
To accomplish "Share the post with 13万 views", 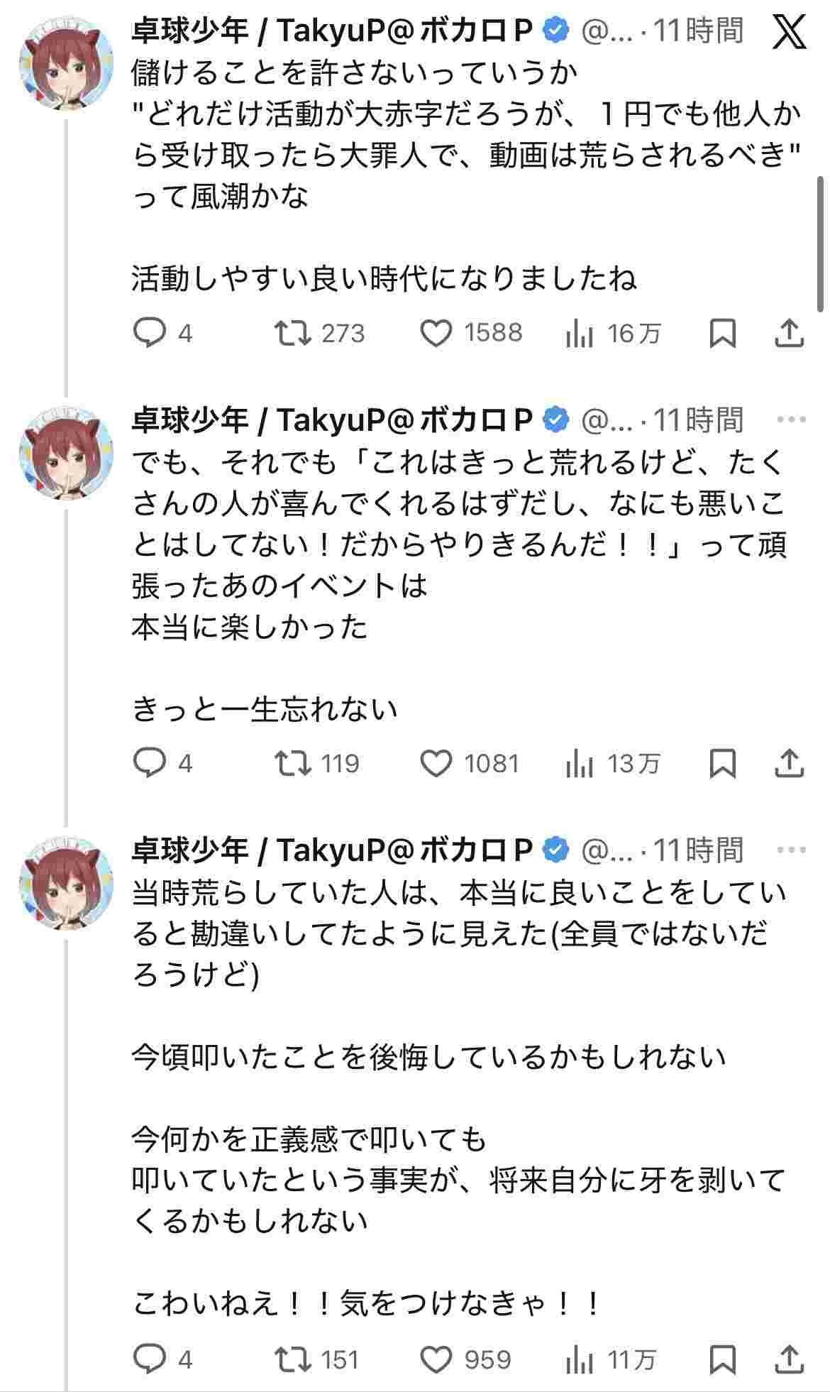I will tap(788, 763).
